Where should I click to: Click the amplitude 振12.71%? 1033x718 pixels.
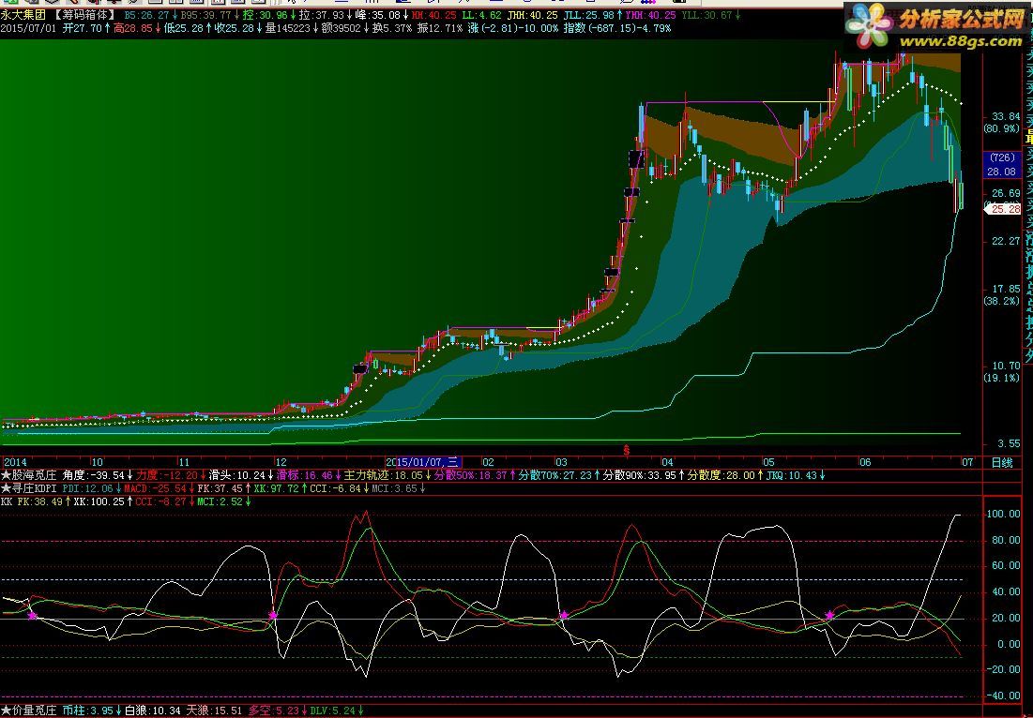click(439, 28)
